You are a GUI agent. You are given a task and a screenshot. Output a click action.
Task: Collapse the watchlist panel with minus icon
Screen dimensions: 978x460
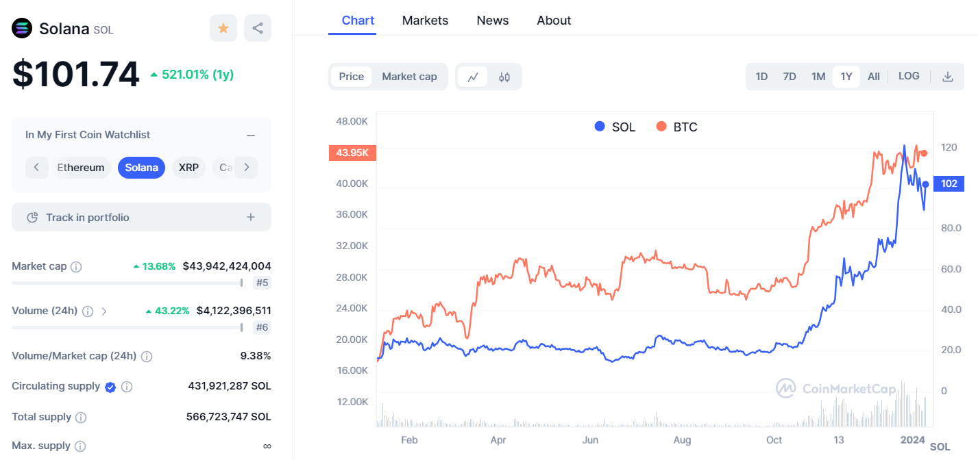[x=251, y=136]
